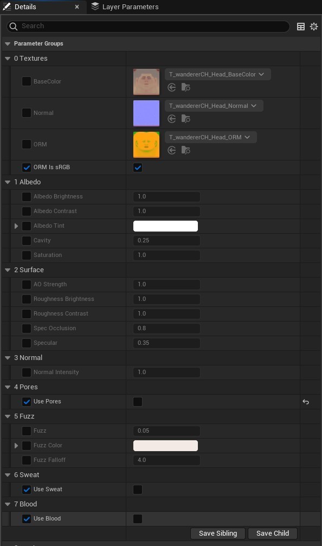This screenshot has height=546, width=322.
Task: Use selected asset arrow for BaseColor texture
Action: 172,87
